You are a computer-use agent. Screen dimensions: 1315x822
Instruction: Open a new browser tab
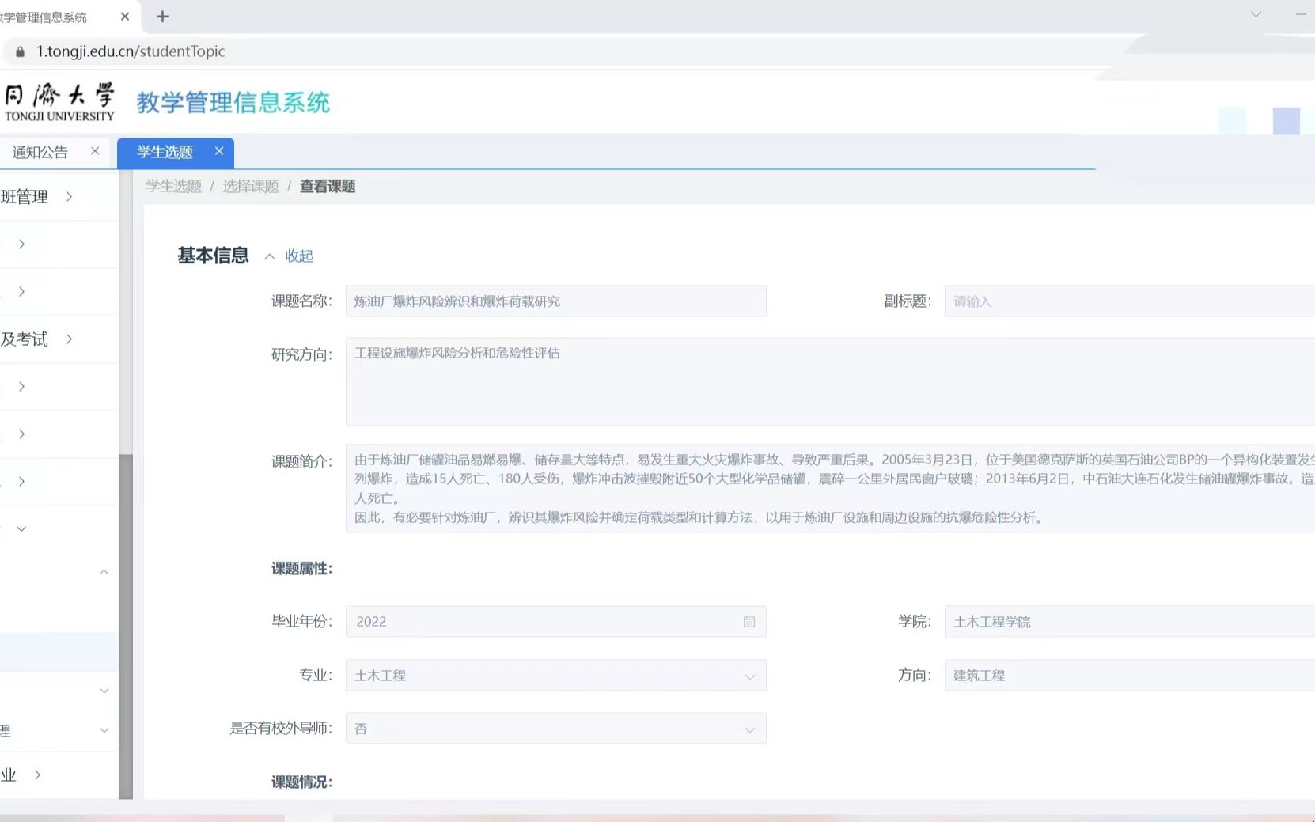click(162, 17)
